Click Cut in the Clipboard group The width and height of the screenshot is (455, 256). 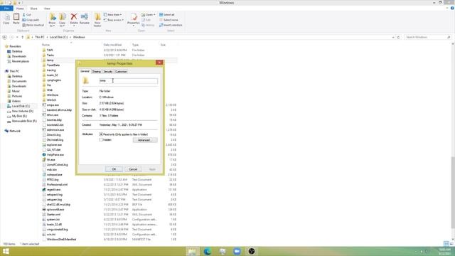pyautogui.click(x=27, y=15)
